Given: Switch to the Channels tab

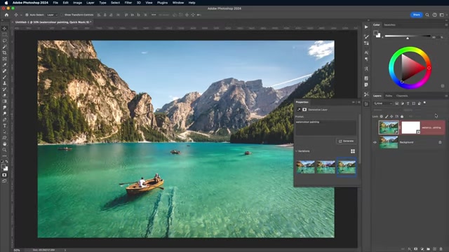Looking at the screenshot, I should [402, 96].
